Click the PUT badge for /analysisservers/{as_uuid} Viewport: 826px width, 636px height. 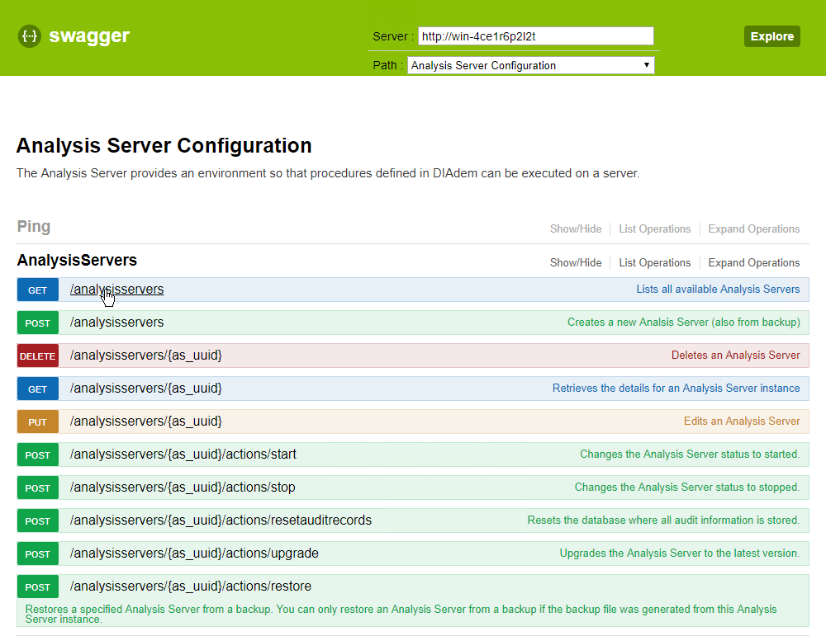(x=38, y=422)
